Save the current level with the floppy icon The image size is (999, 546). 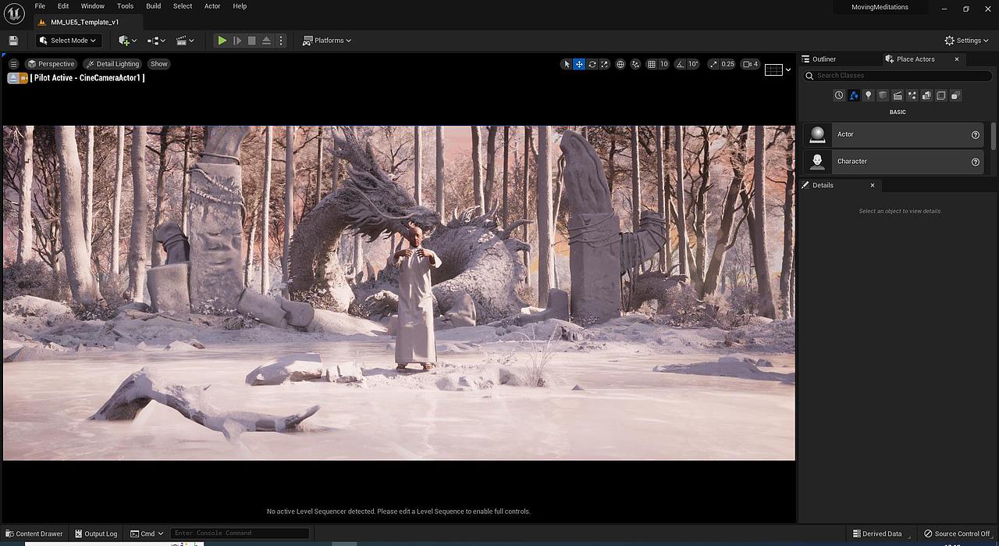point(13,41)
